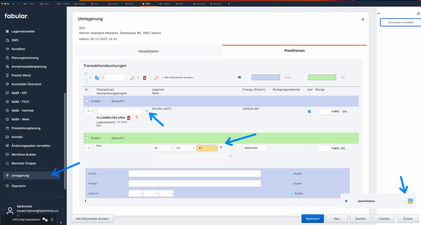Viewport: 421px width, 225px height.
Task: Click the share icon in the Umlagerung header
Action: (x=363, y=20)
